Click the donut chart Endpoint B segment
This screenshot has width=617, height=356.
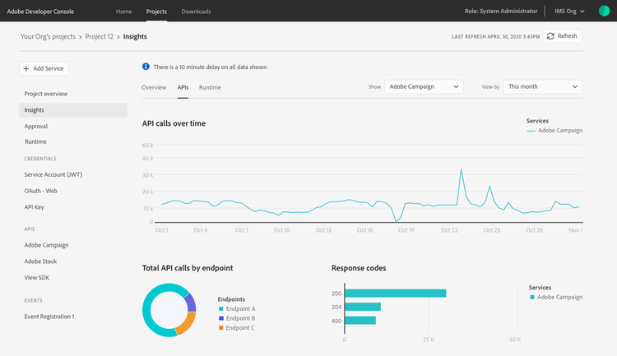tap(191, 303)
